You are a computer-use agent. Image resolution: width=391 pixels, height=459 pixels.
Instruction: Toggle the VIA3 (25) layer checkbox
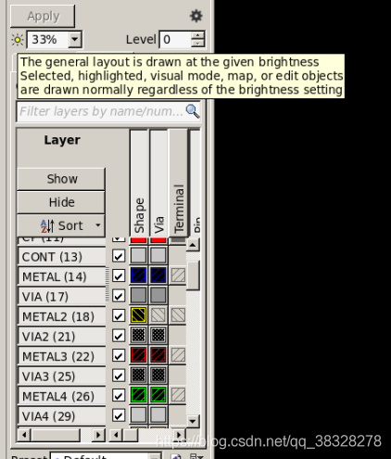[x=119, y=376]
